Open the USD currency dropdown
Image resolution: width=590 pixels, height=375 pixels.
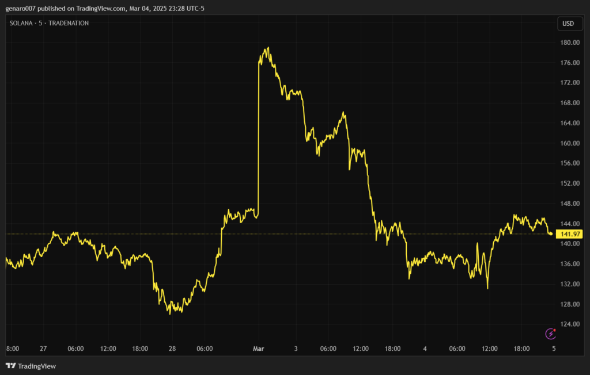(567, 24)
